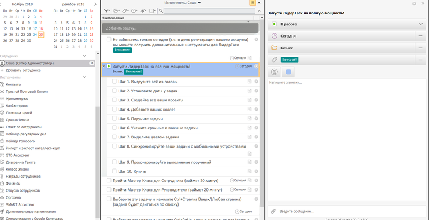Open the tag label filter icon

click(125, 11)
